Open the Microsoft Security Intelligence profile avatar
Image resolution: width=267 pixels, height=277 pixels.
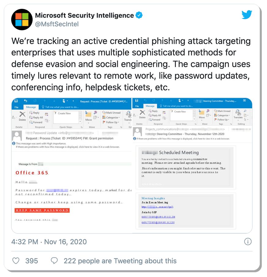[x=22, y=20]
